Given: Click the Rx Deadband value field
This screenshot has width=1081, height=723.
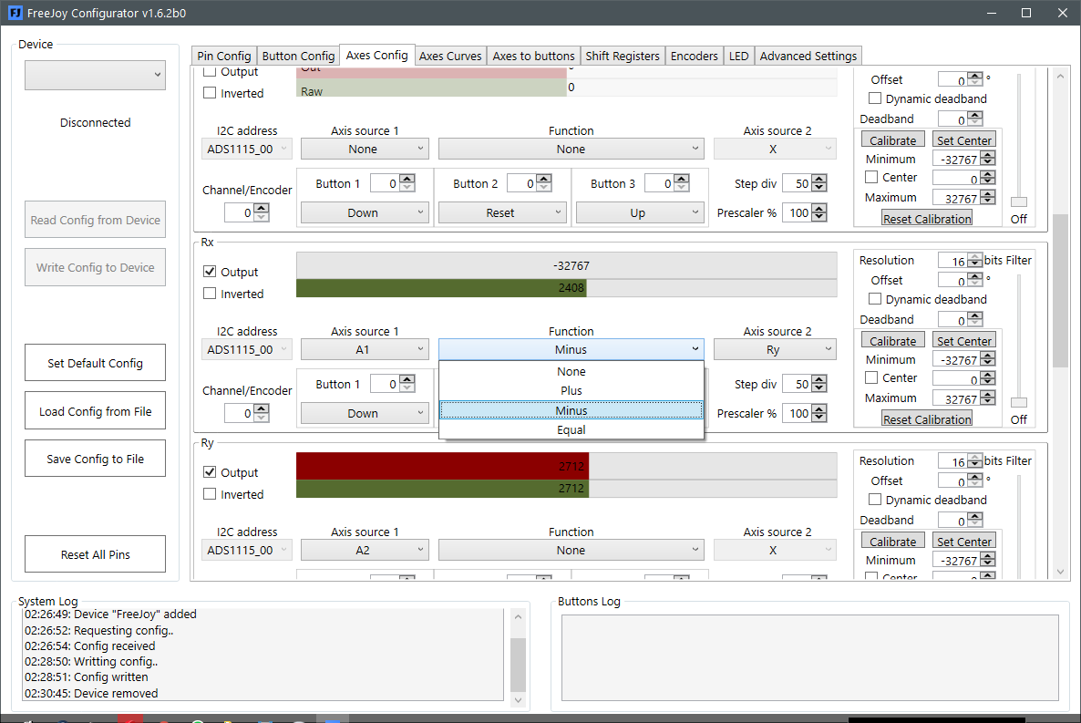Looking at the screenshot, I should point(952,319).
